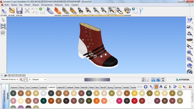Select the laces tool in left sidebar
The image size is (194, 109).
tap(3, 26)
